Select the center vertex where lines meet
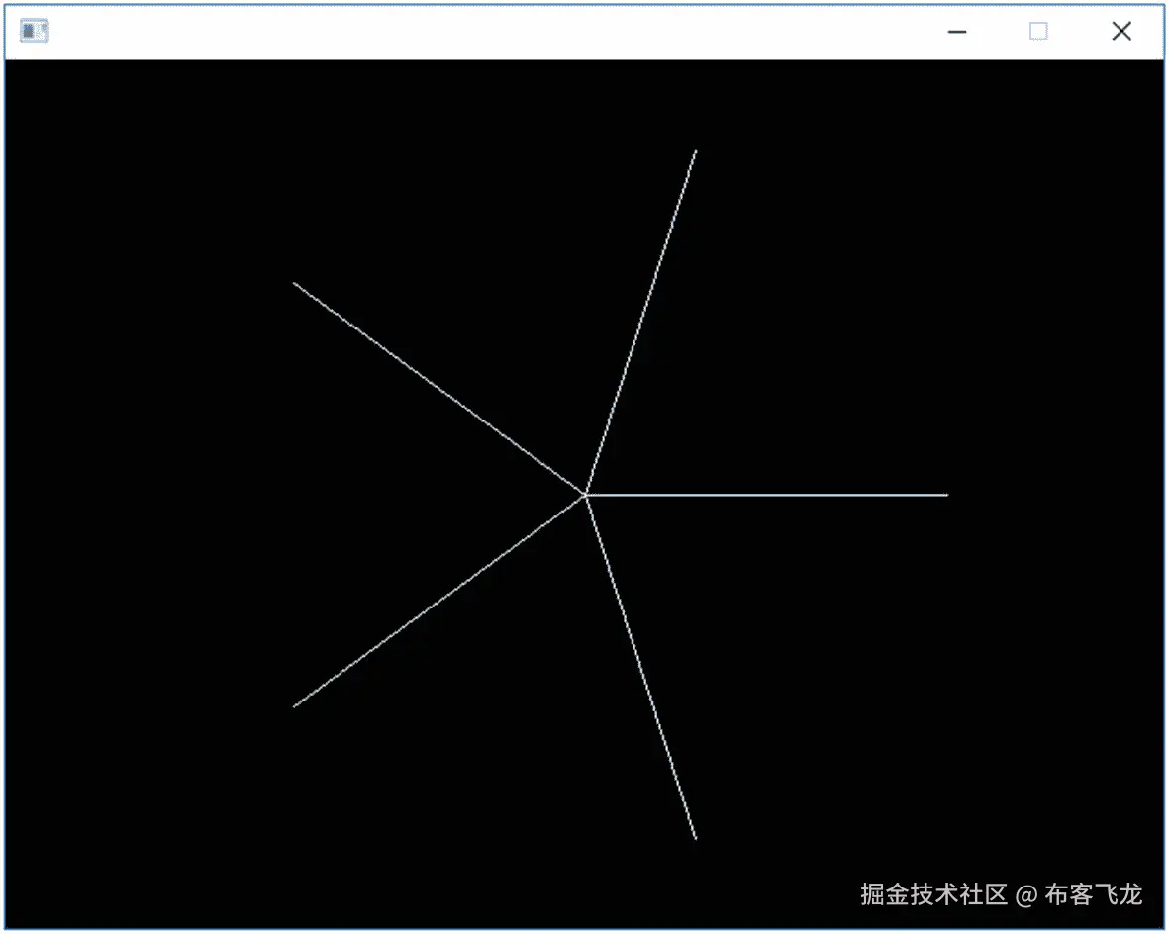This screenshot has width=1169, height=934. (585, 494)
